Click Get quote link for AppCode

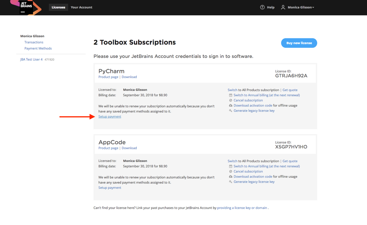pos(290,161)
